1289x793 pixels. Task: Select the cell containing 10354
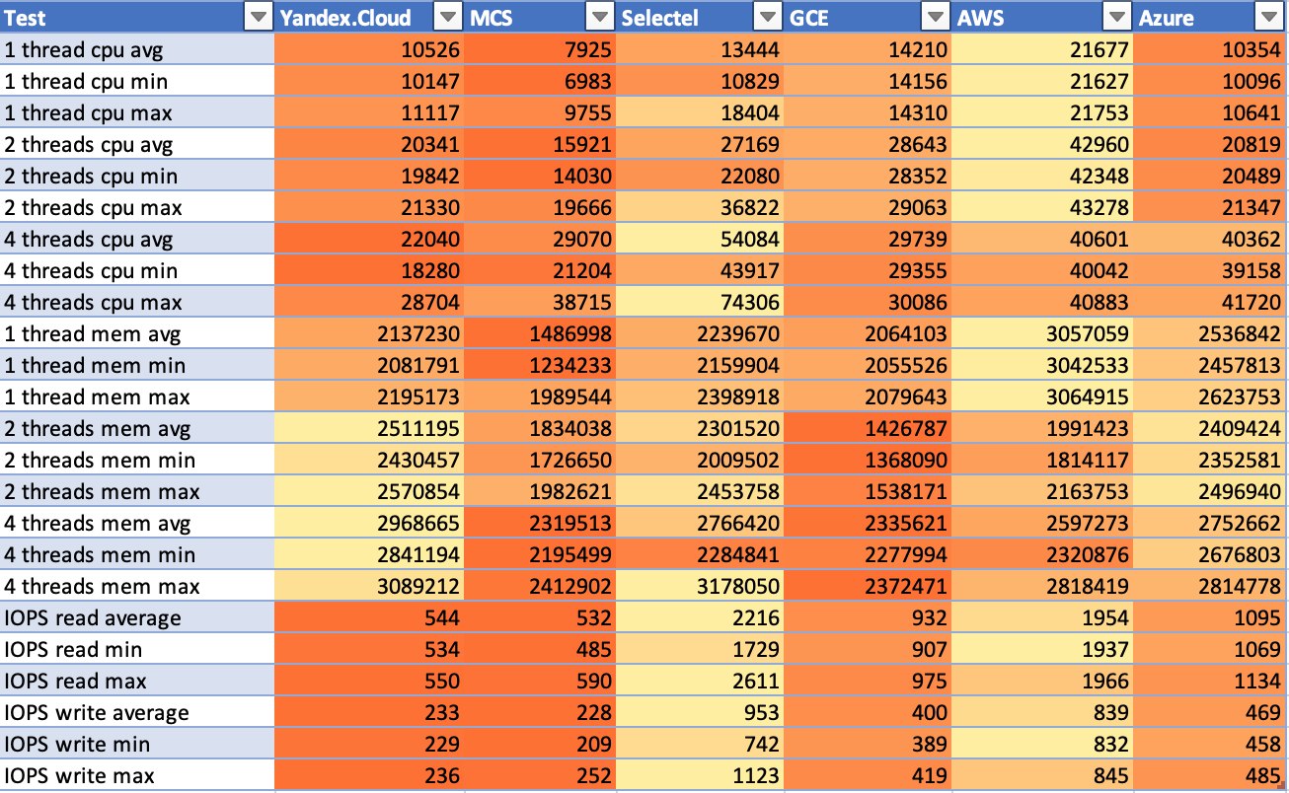pos(1211,50)
